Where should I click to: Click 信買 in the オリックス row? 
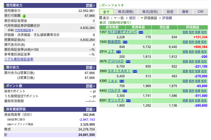click(x=198, y=101)
